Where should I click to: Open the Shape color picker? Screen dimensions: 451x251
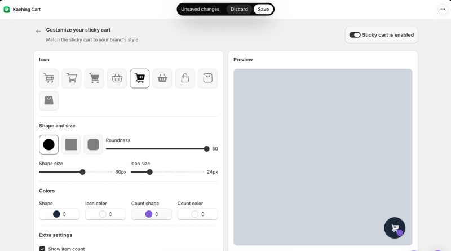[59, 214]
